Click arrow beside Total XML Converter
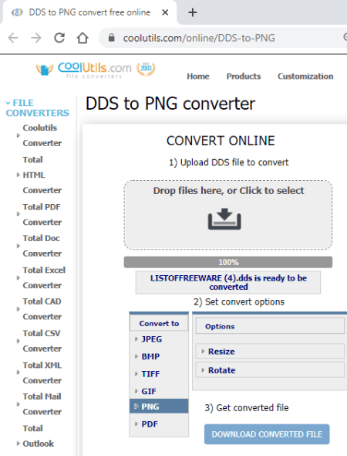The width and height of the screenshot is (347, 456). point(18,373)
